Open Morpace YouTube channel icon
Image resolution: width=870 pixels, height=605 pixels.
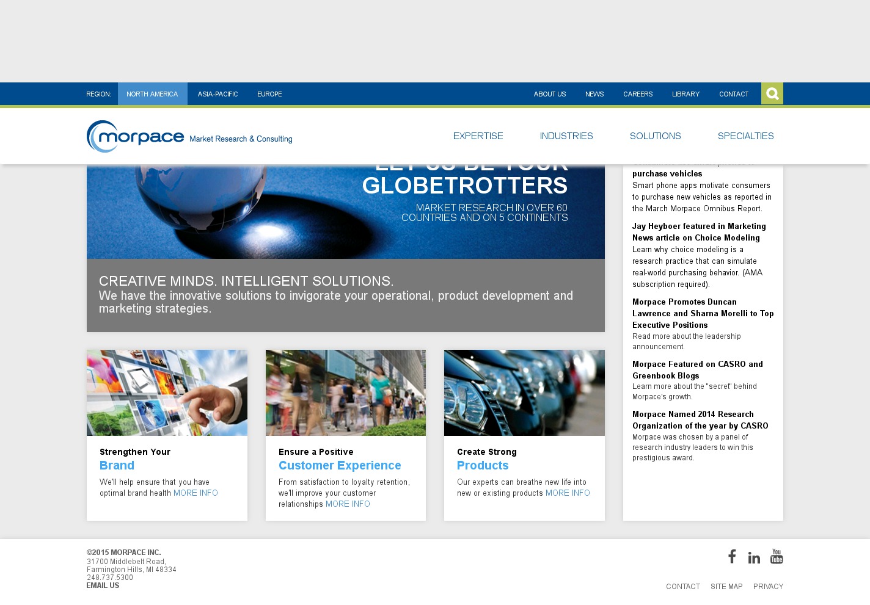coord(777,556)
